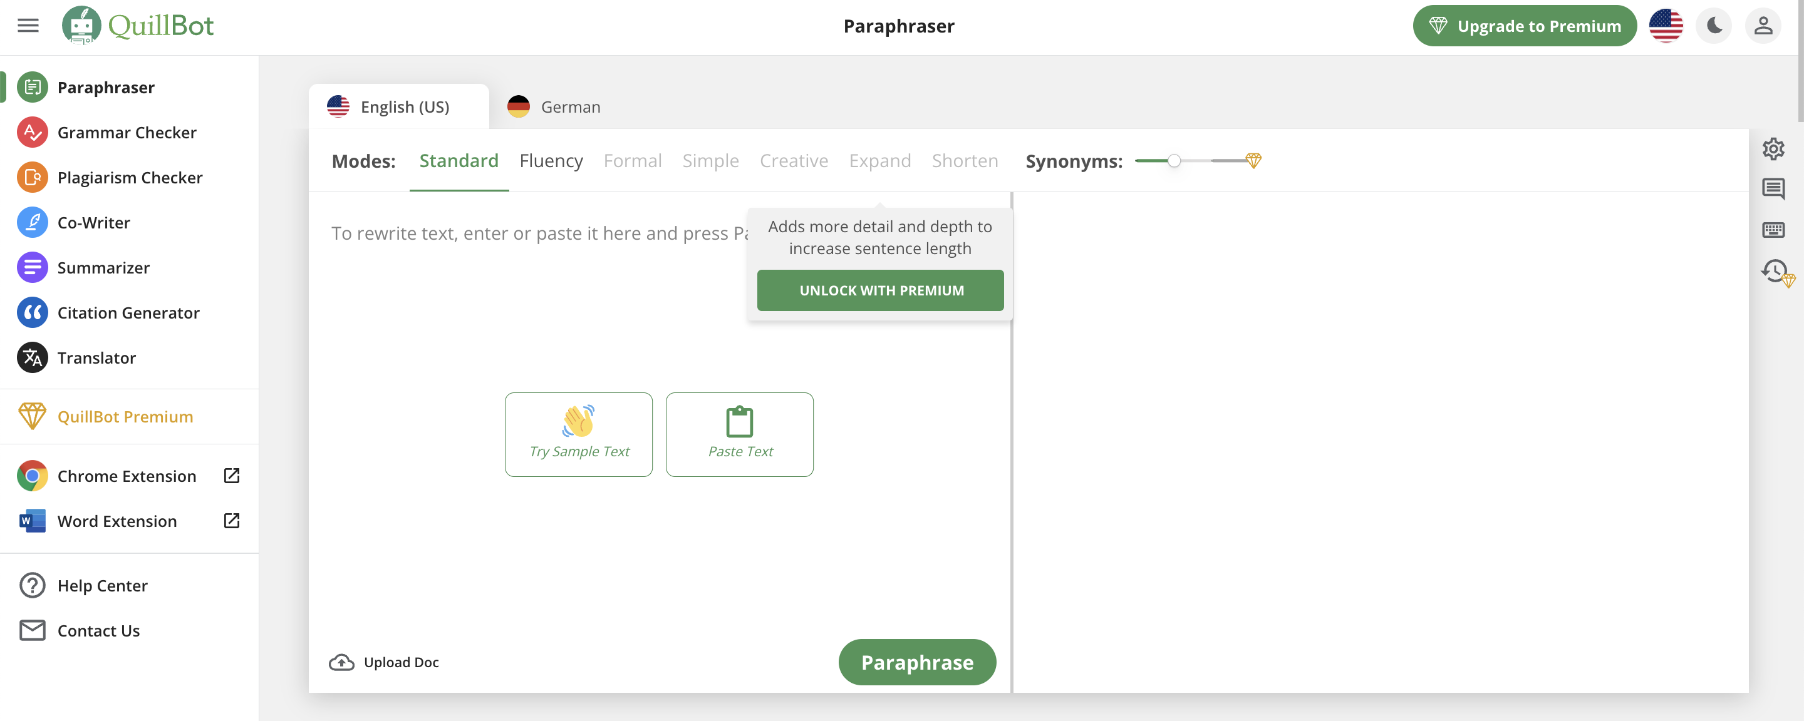Select the Fluency mode tab

(551, 161)
